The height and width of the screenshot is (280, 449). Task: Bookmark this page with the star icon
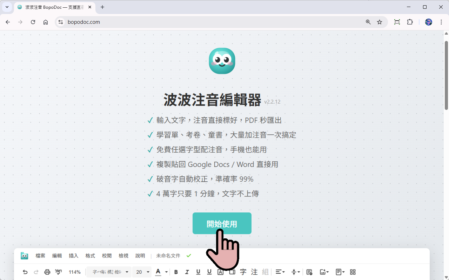coord(380,22)
